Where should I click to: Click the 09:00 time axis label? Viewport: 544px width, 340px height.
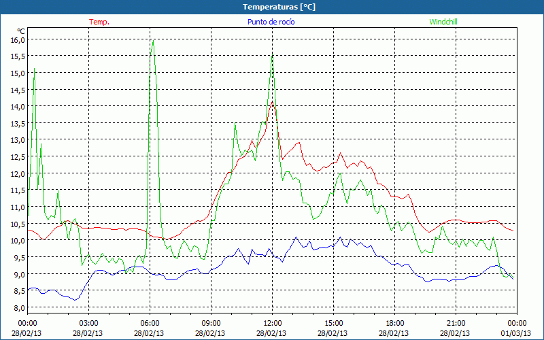210,323
